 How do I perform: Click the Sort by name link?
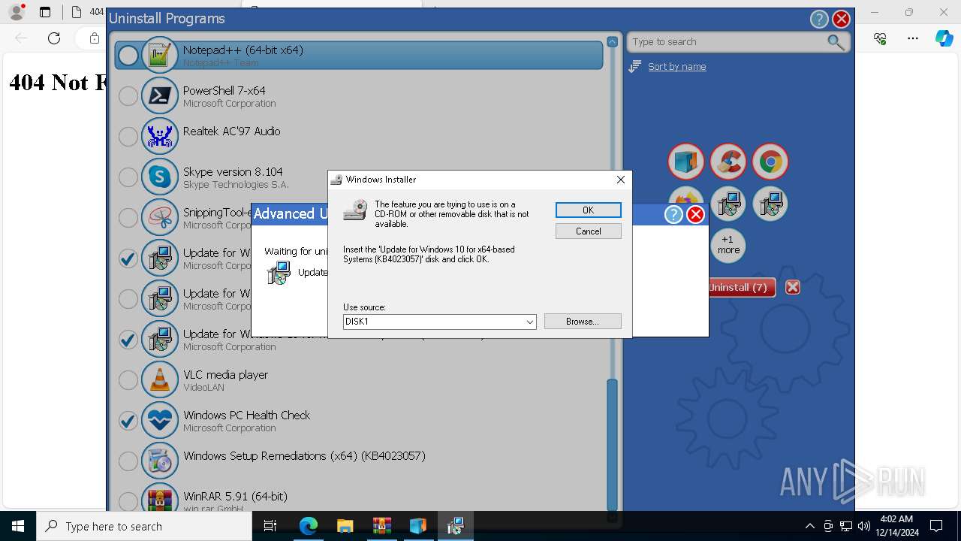[x=676, y=67]
